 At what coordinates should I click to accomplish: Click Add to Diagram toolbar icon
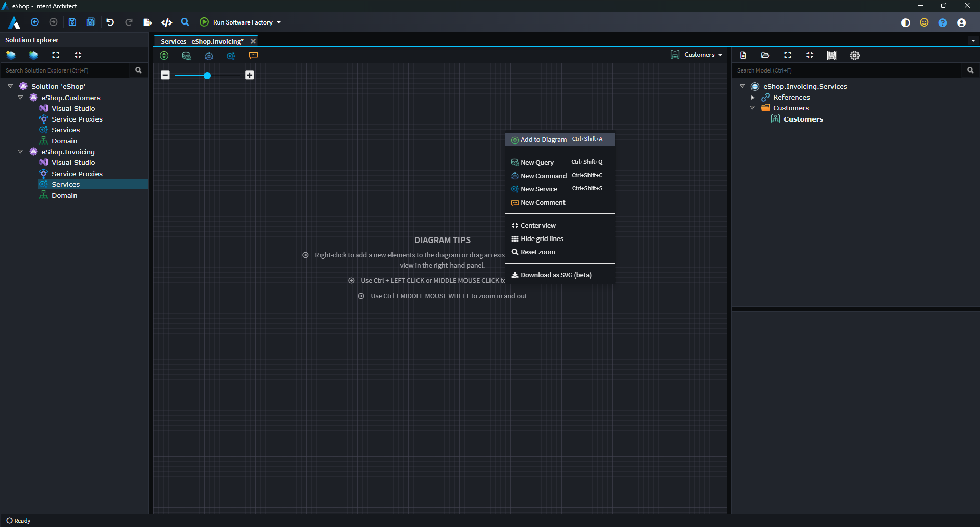[x=164, y=56]
